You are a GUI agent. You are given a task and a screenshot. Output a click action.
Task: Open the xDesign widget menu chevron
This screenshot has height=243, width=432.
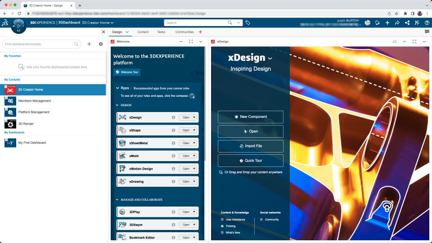(x=424, y=41)
